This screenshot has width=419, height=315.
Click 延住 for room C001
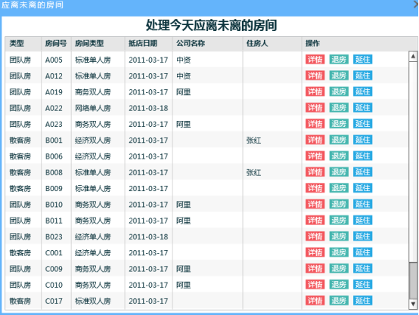pos(362,252)
